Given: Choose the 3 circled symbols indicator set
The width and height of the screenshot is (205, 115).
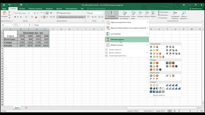Looking at the screenshot, I should tap(154, 76).
